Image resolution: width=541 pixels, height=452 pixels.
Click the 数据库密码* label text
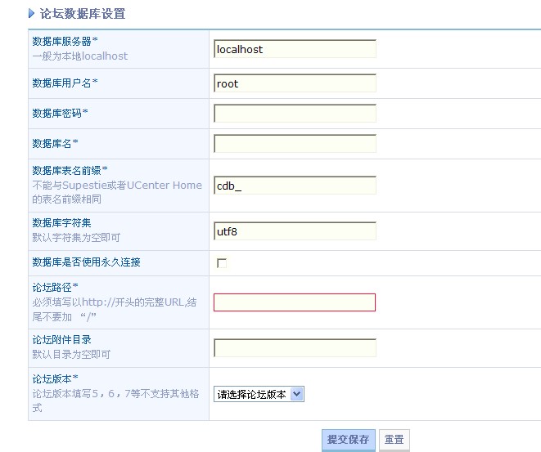[60, 114]
